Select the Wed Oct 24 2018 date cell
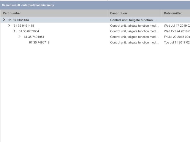The height and width of the screenshot is (142, 190). (177, 31)
